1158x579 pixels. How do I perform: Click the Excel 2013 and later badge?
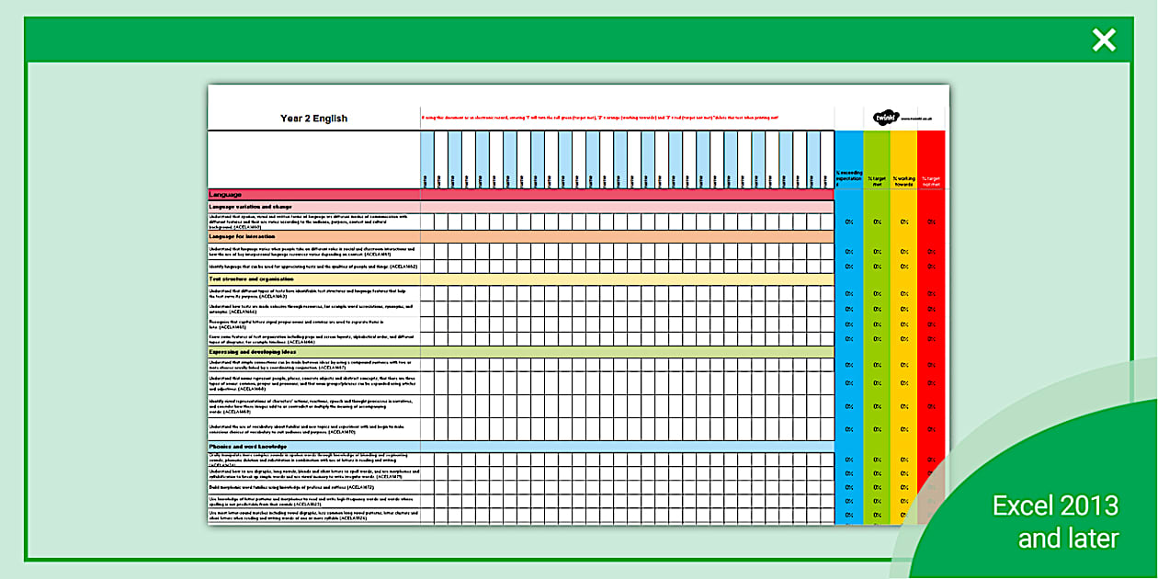(1055, 520)
